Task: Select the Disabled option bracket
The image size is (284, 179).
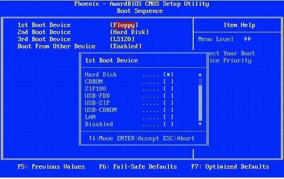Action: [168, 124]
